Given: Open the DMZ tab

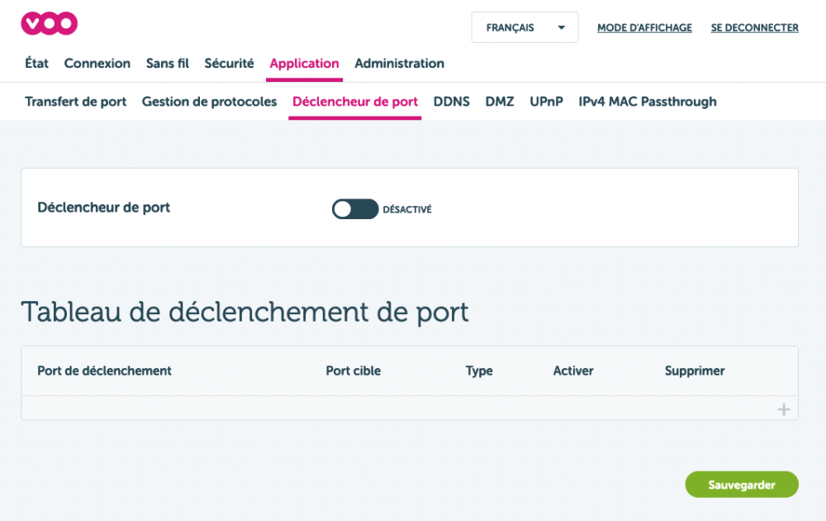Looking at the screenshot, I should coord(500,102).
